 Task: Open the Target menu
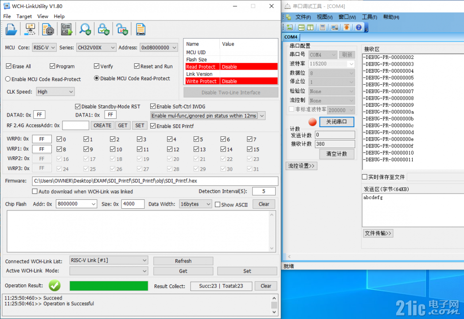[x=24, y=16]
